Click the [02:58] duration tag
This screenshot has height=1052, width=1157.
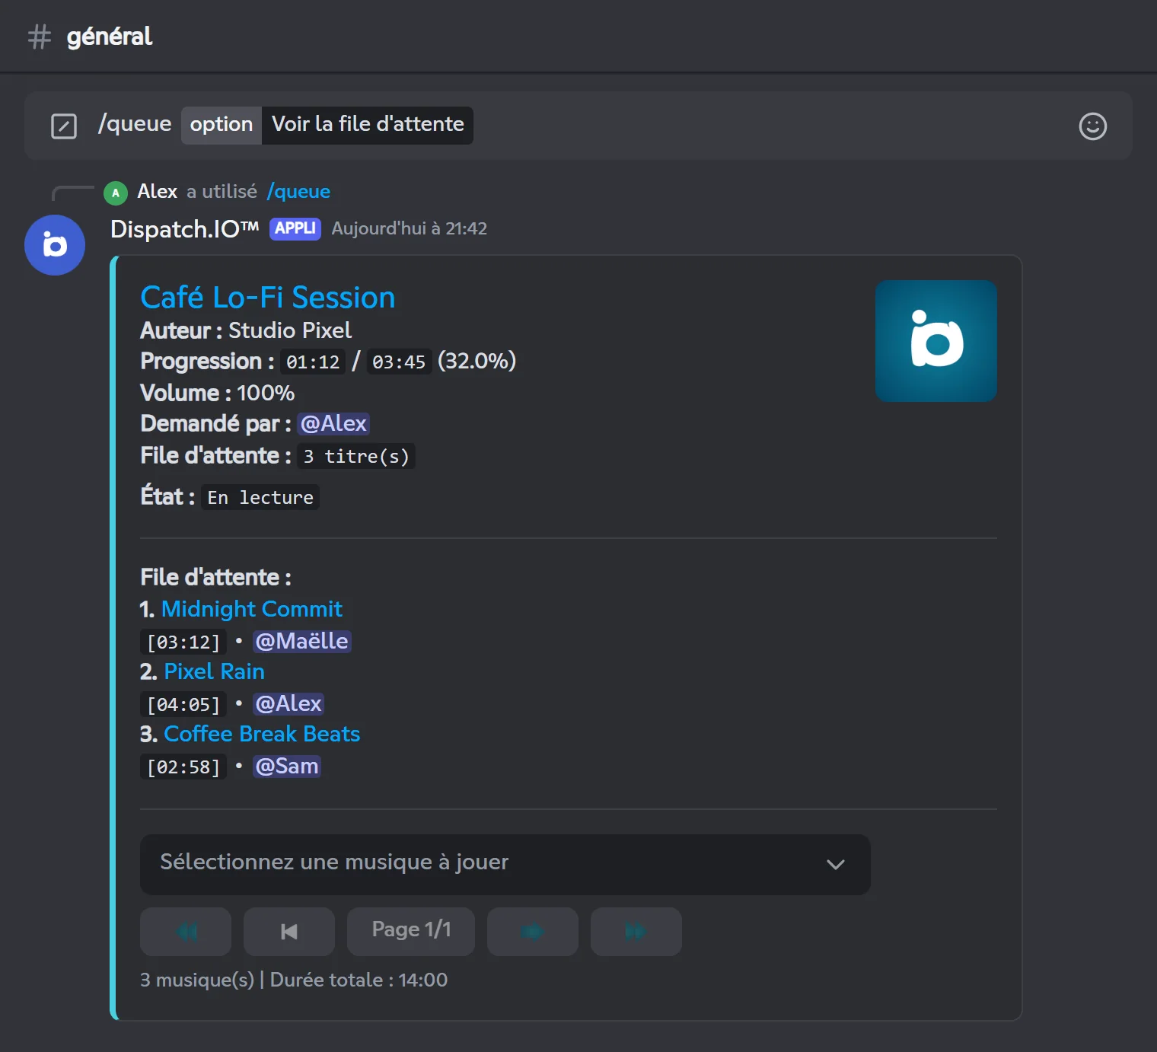click(183, 767)
